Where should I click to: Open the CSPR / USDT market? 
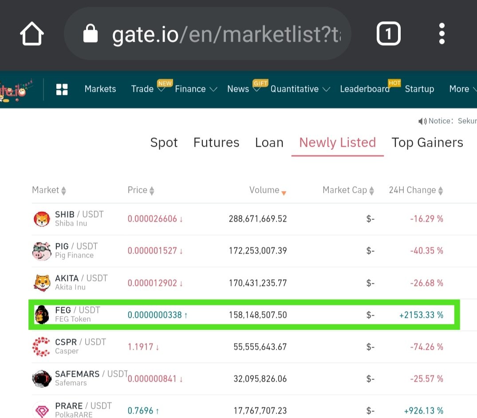coord(80,342)
